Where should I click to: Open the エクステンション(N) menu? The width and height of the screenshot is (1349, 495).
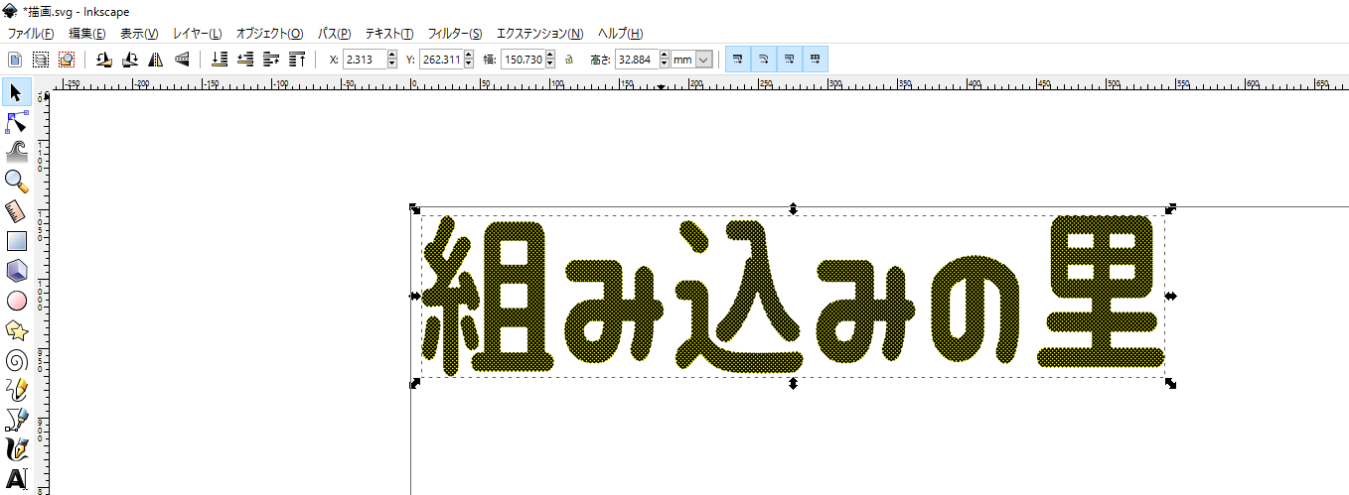pyautogui.click(x=541, y=34)
